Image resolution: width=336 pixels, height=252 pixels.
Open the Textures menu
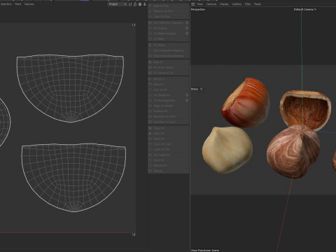pyautogui.click(x=29, y=4)
